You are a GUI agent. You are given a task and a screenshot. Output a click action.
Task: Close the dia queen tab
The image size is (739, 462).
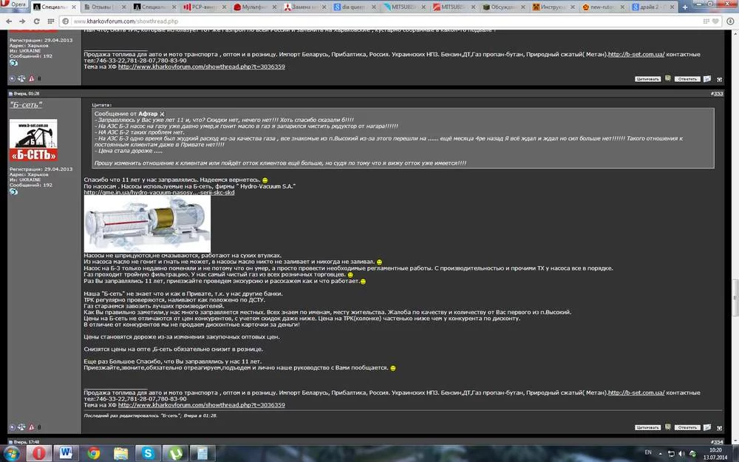click(374, 7)
